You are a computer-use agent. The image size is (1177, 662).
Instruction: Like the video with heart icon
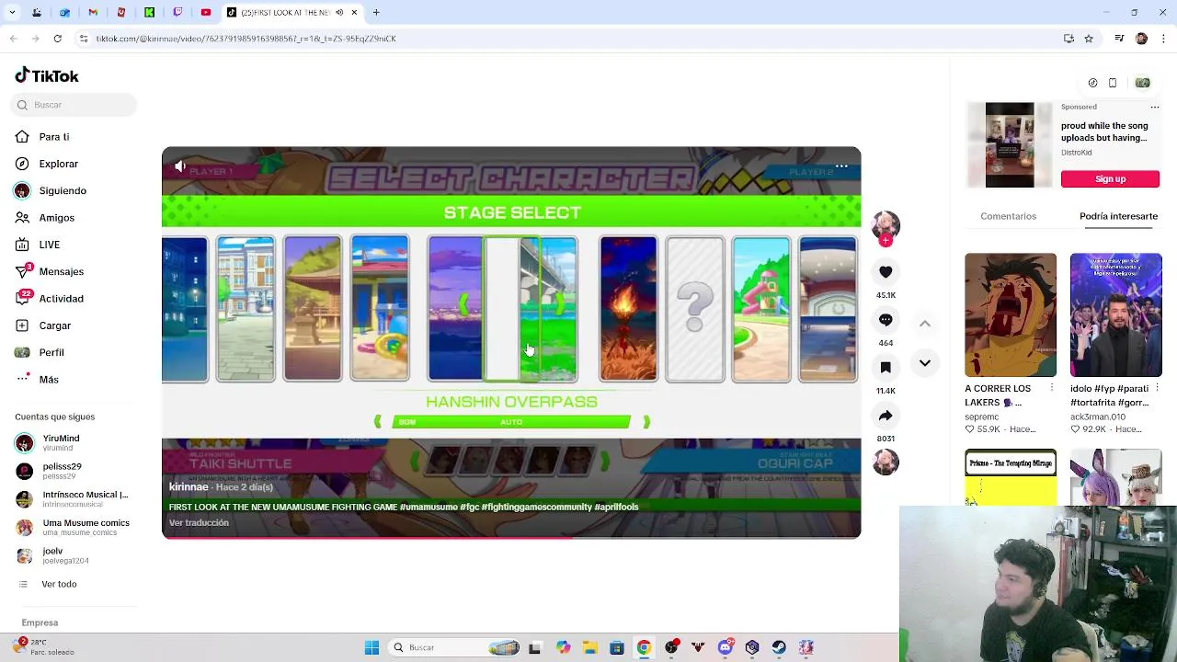pyautogui.click(x=886, y=272)
